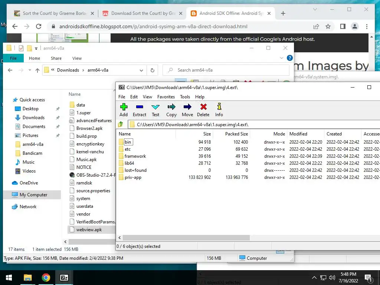Open Share tab in Explorer ribbon

click(56, 58)
